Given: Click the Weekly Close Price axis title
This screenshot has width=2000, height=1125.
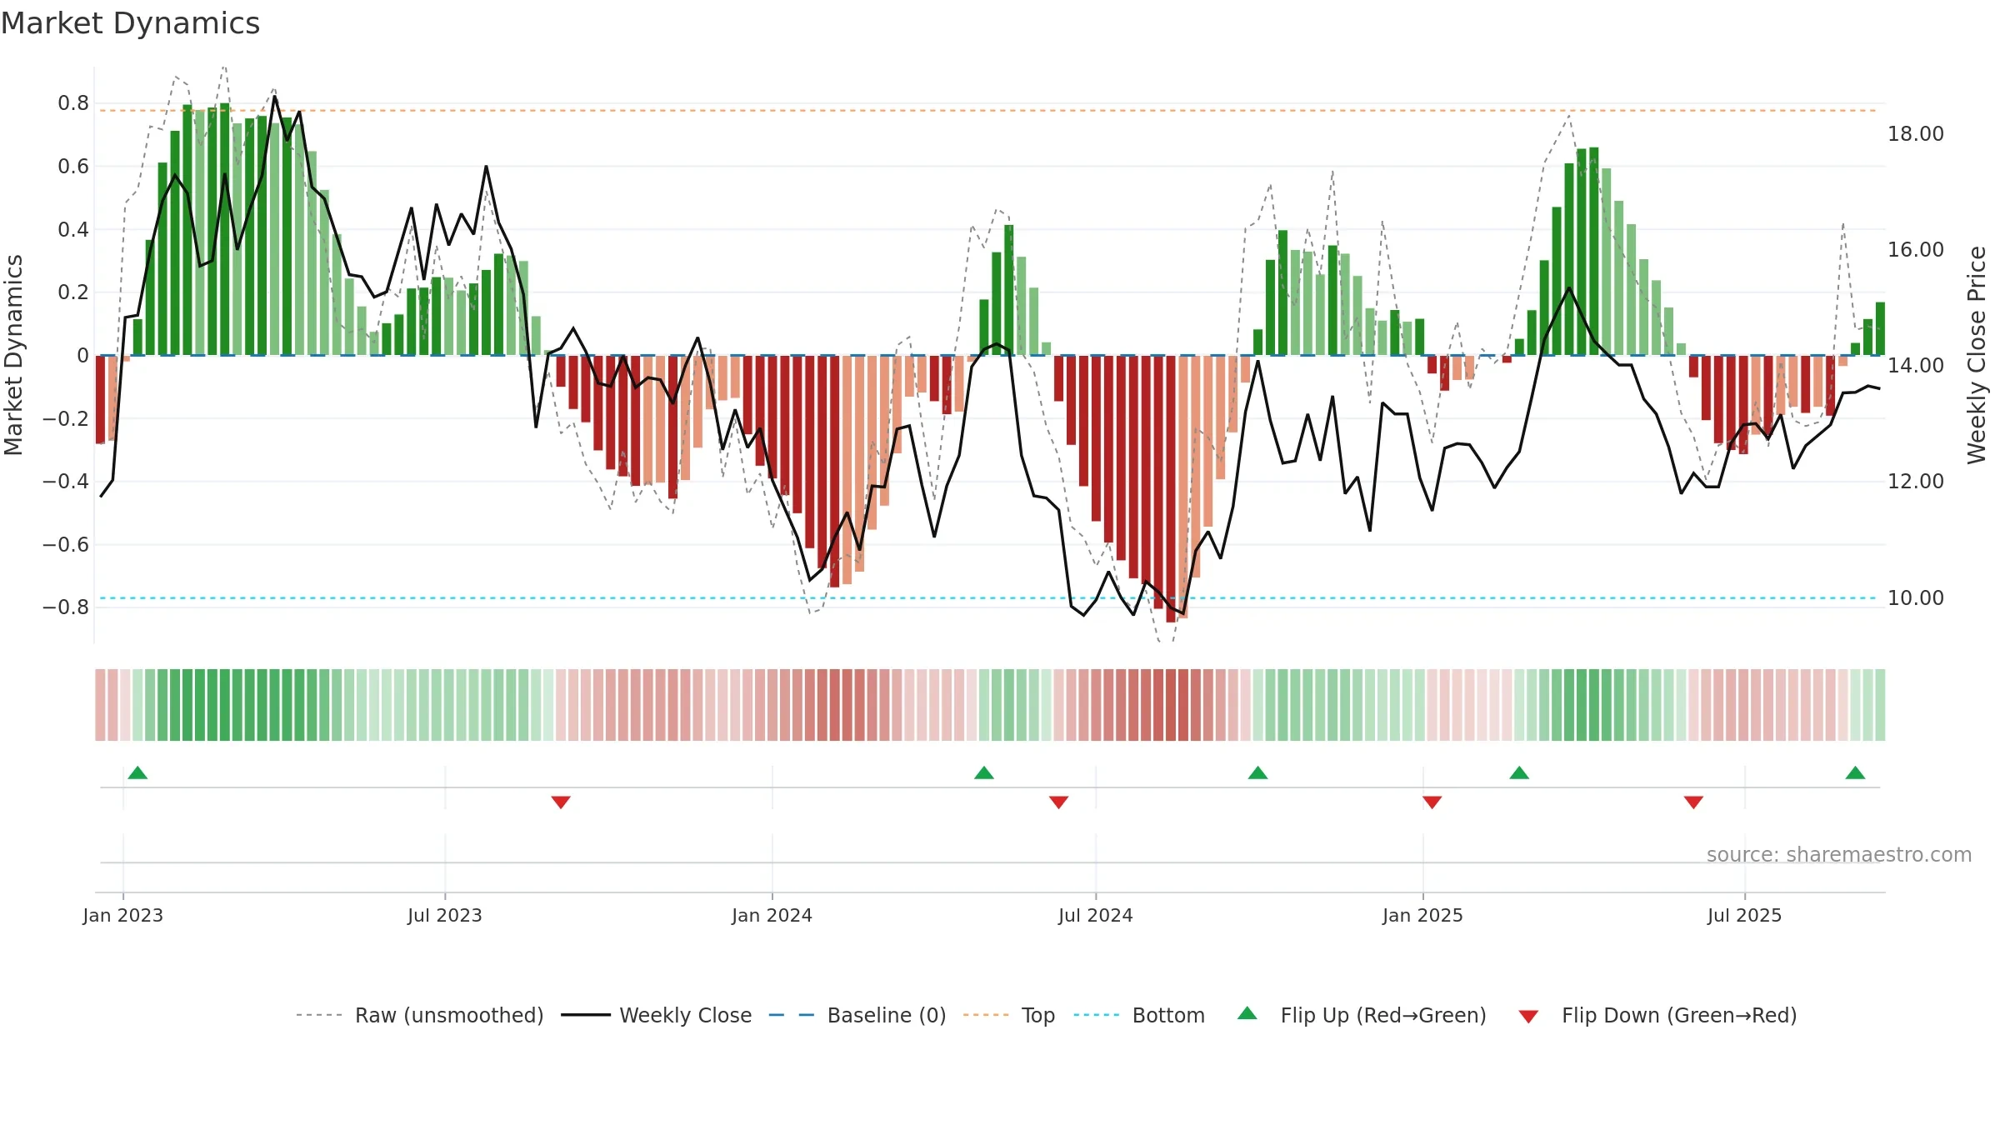Looking at the screenshot, I should click(x=1977, y=355).
